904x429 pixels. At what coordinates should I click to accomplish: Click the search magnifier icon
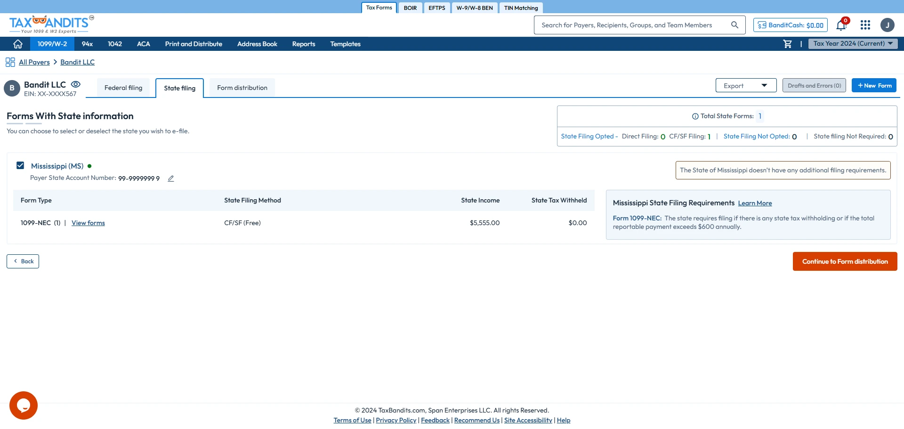pyautogui.click(x=734, y=25)
